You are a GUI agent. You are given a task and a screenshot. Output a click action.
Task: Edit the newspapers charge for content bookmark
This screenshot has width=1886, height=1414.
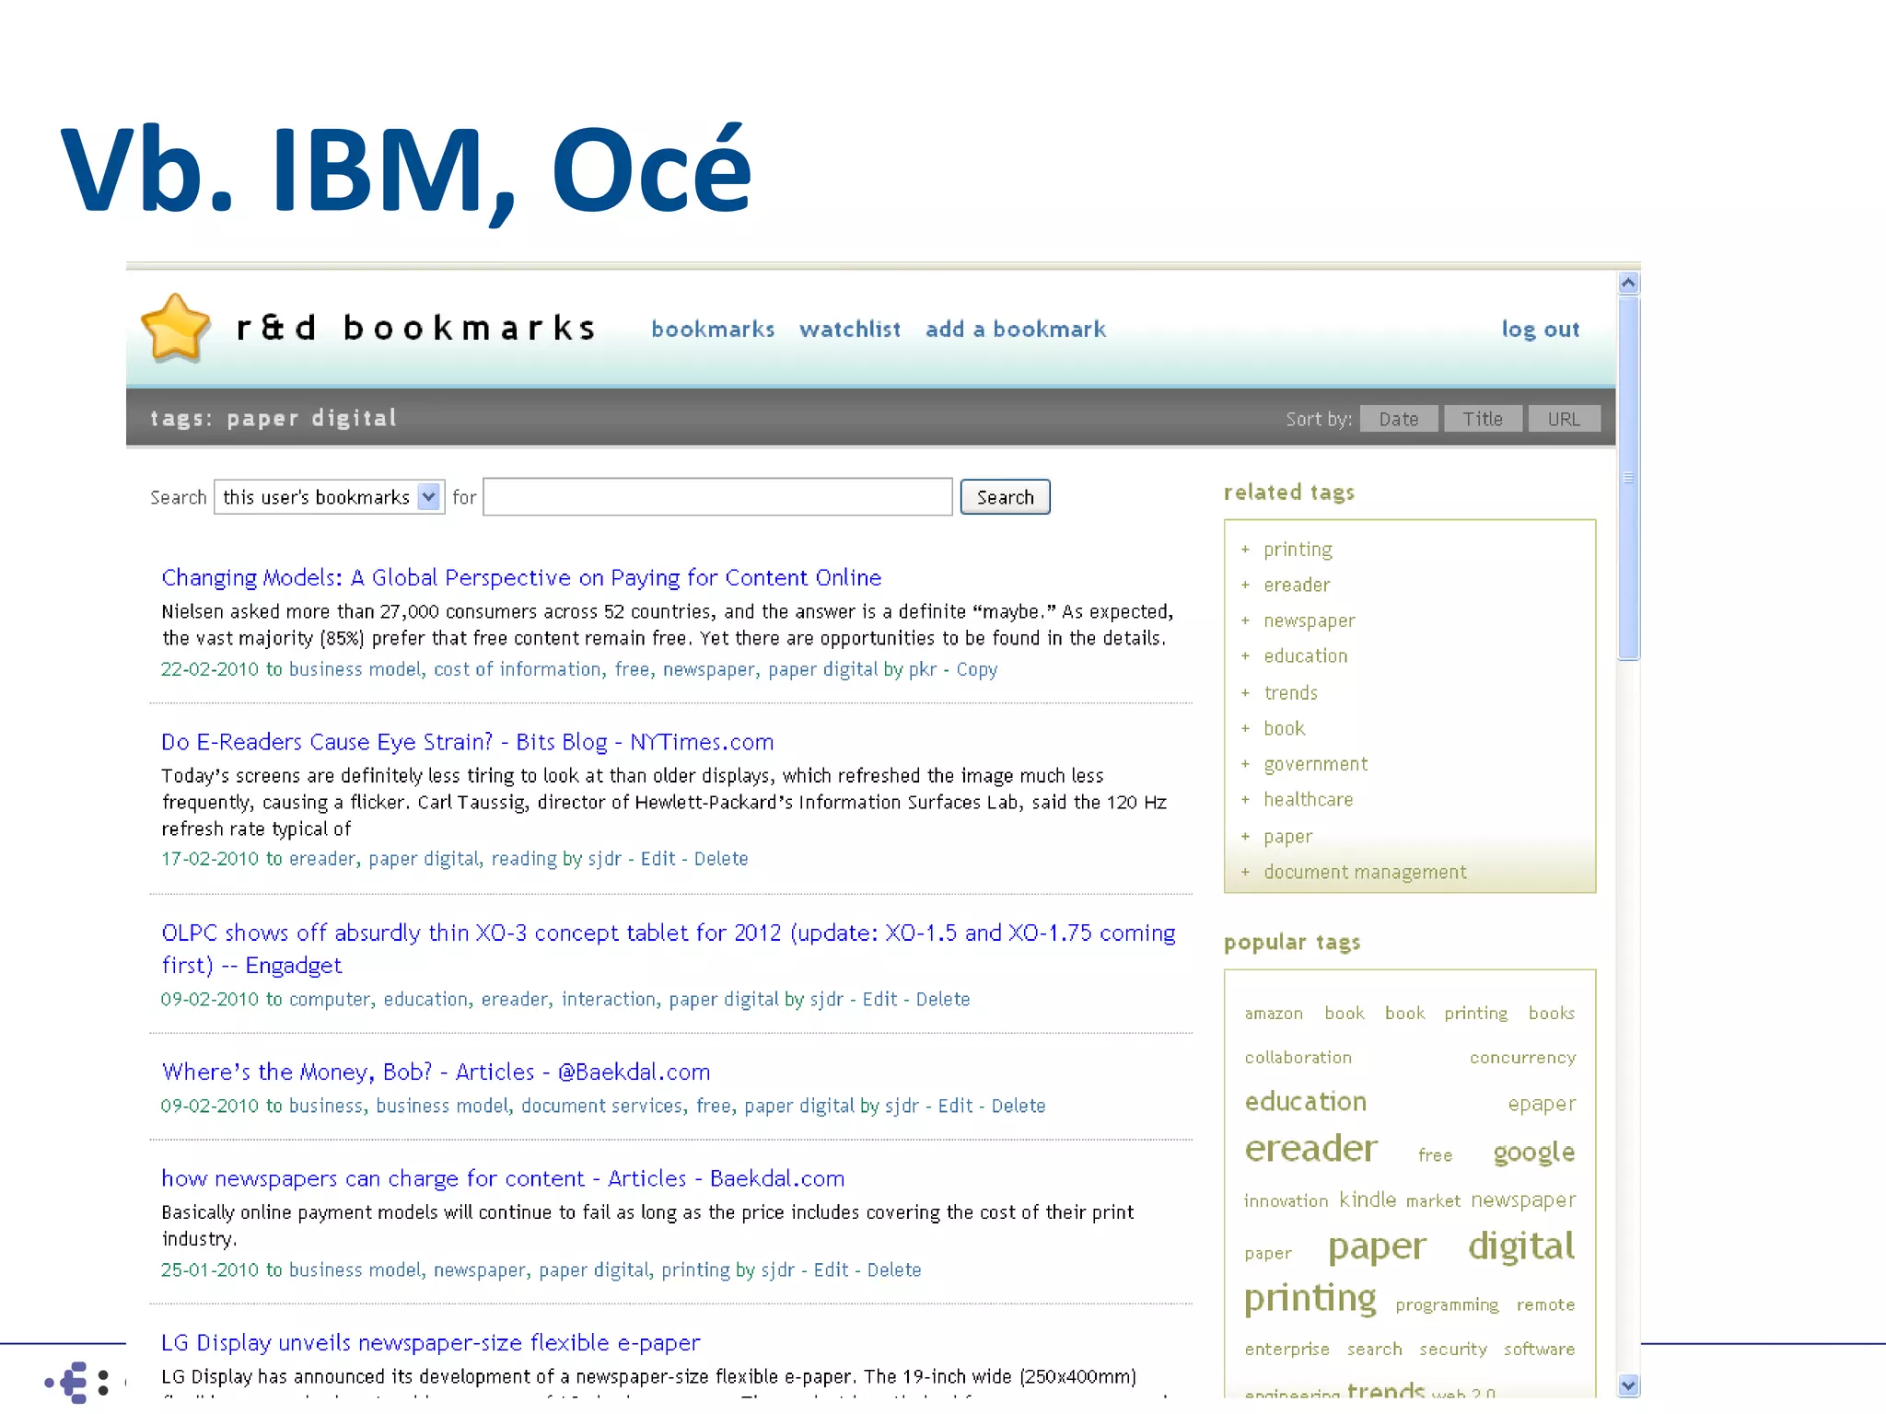pyautogui.click(x=831, y=1270)
